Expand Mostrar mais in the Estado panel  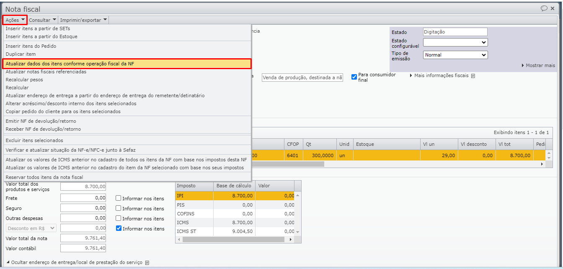coord(538,65)
